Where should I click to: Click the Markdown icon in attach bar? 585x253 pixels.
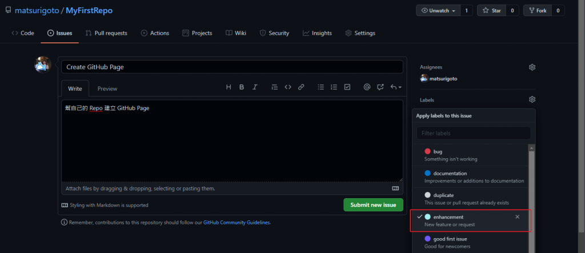395,188
